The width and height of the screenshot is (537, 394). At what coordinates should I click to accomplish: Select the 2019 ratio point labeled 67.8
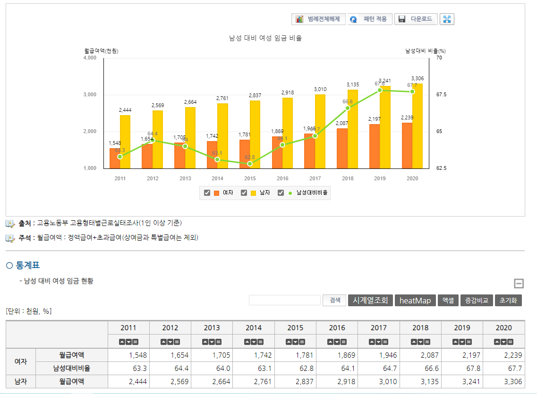tap(380, 90)
